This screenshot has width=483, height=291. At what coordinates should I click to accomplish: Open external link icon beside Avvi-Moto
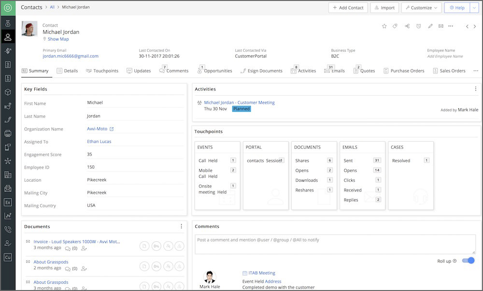coord(112,129)
